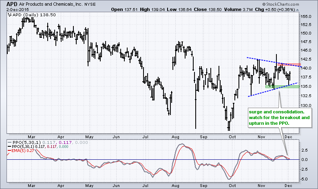The height and width of the screenshot is (189, 318).
Task: Click the 155.0 price axis label
Action: (x=306, y=17)
